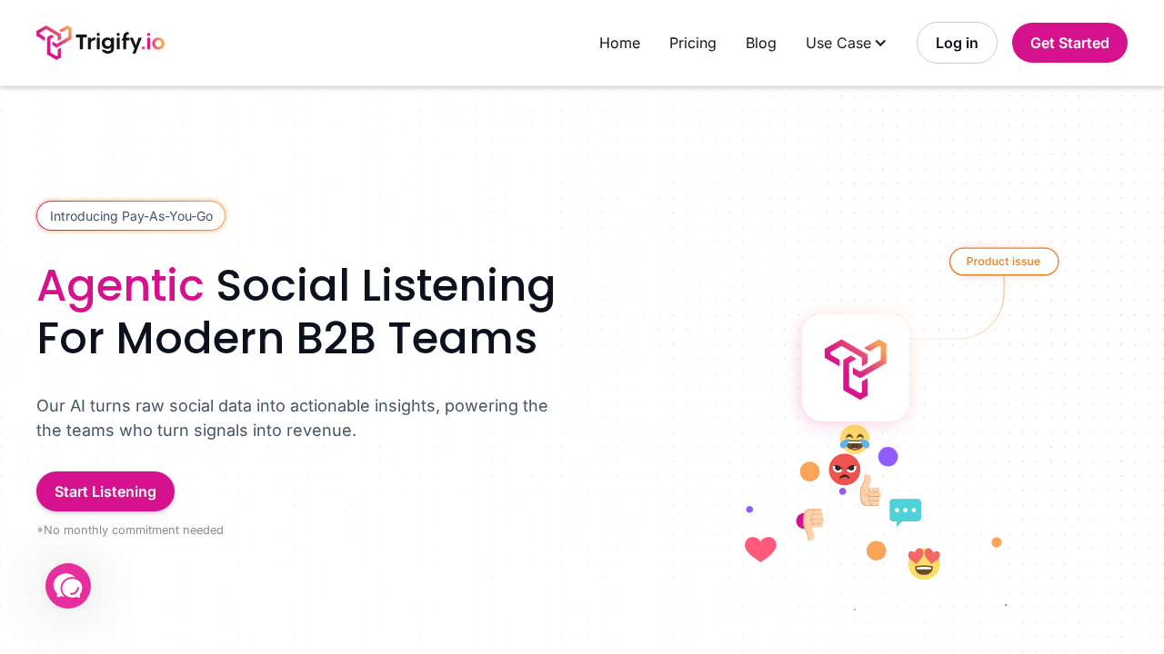The width and height of the screenshot is (1164, 654).
Task: Open the Introducing Pay-As-You-Go badge
Action: (x=131, y=216)
